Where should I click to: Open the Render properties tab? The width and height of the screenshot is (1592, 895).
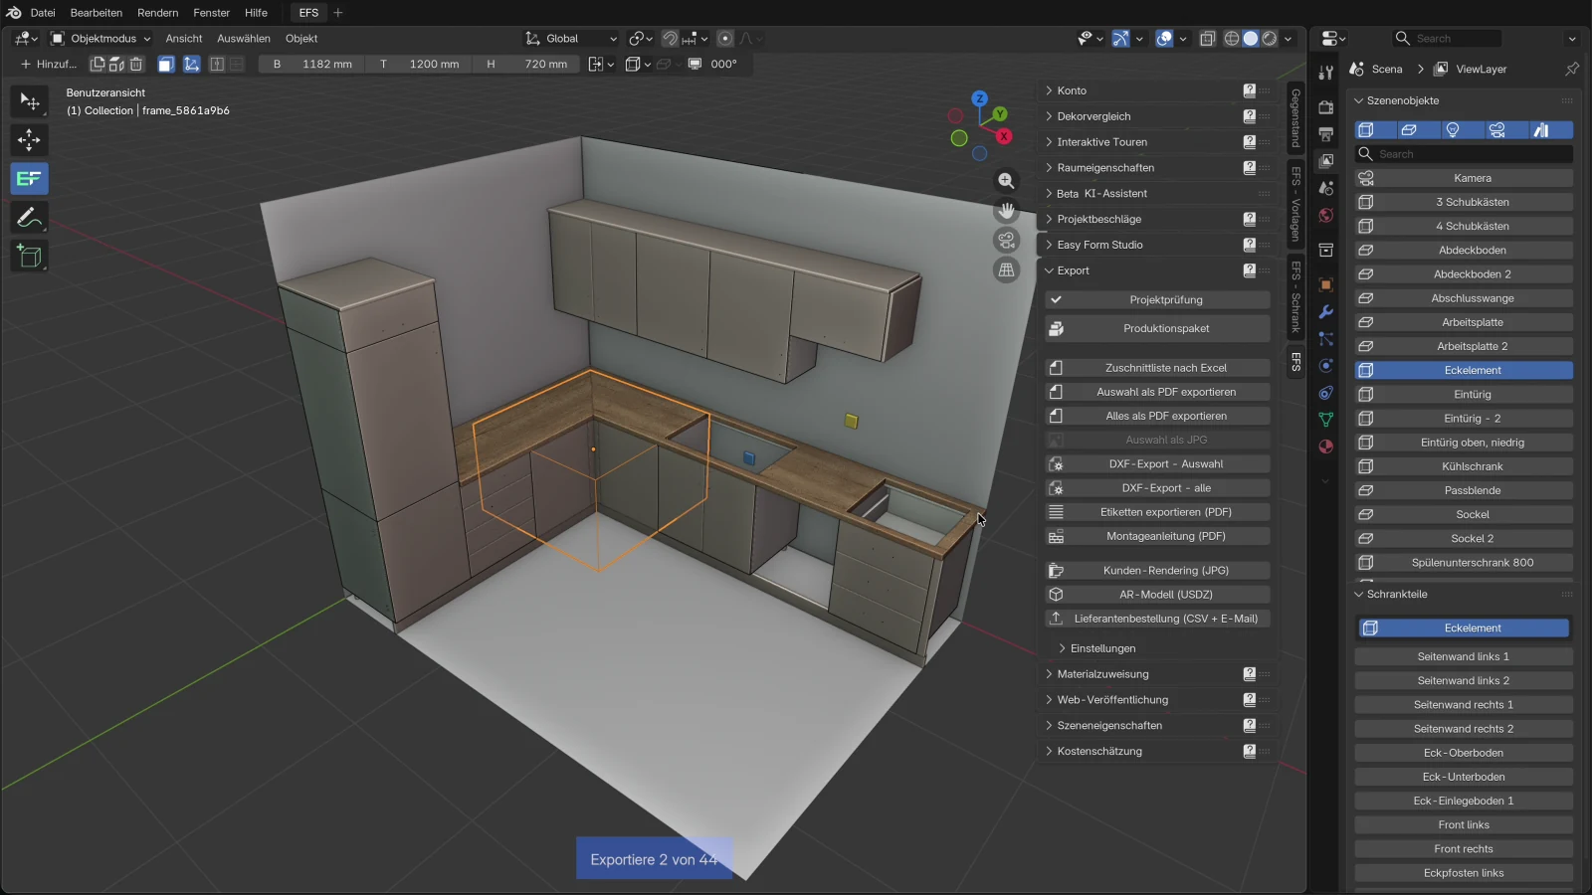[1325, 106]
